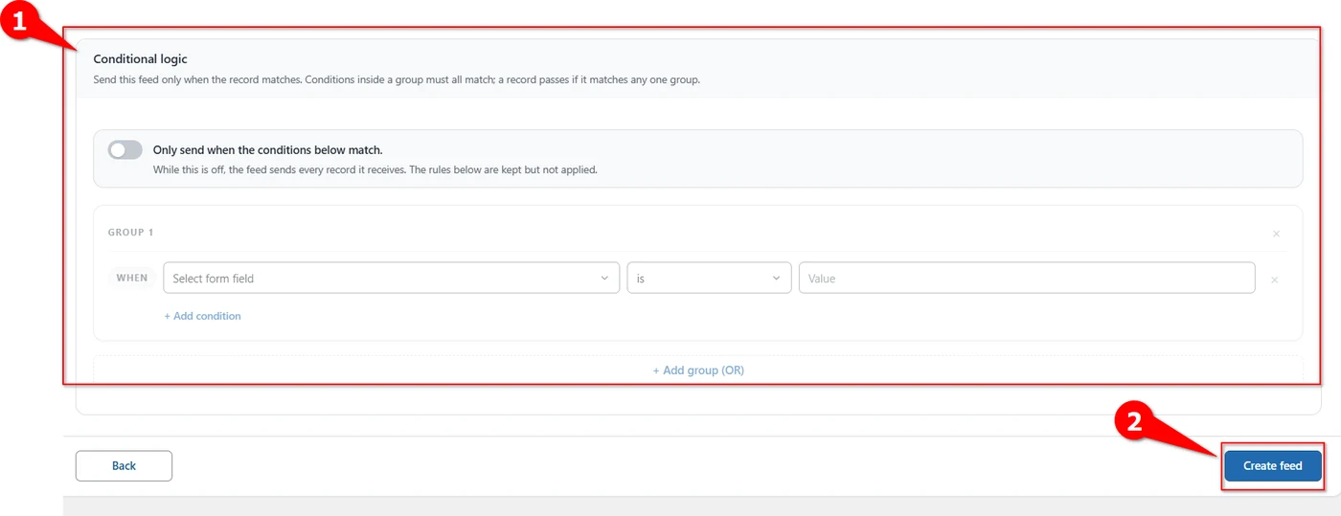The width and height of the screenshot is (1341, 516).
Task: Open the 'Select form field' dropdown
Action: pyautogui.click(x=392, y=279)
